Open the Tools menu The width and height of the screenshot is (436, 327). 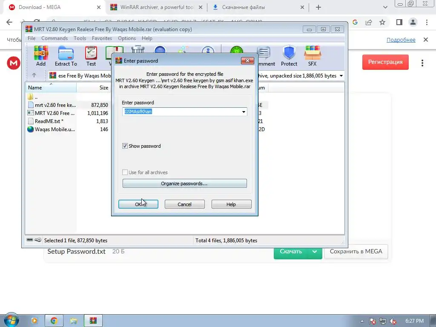(80, 38)
